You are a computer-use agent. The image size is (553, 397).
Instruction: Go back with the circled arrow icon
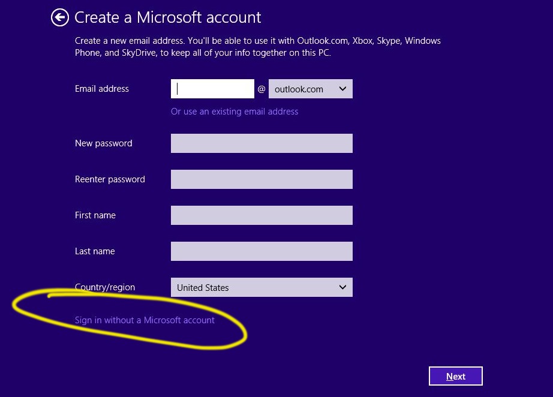click(x=59, y=17)
